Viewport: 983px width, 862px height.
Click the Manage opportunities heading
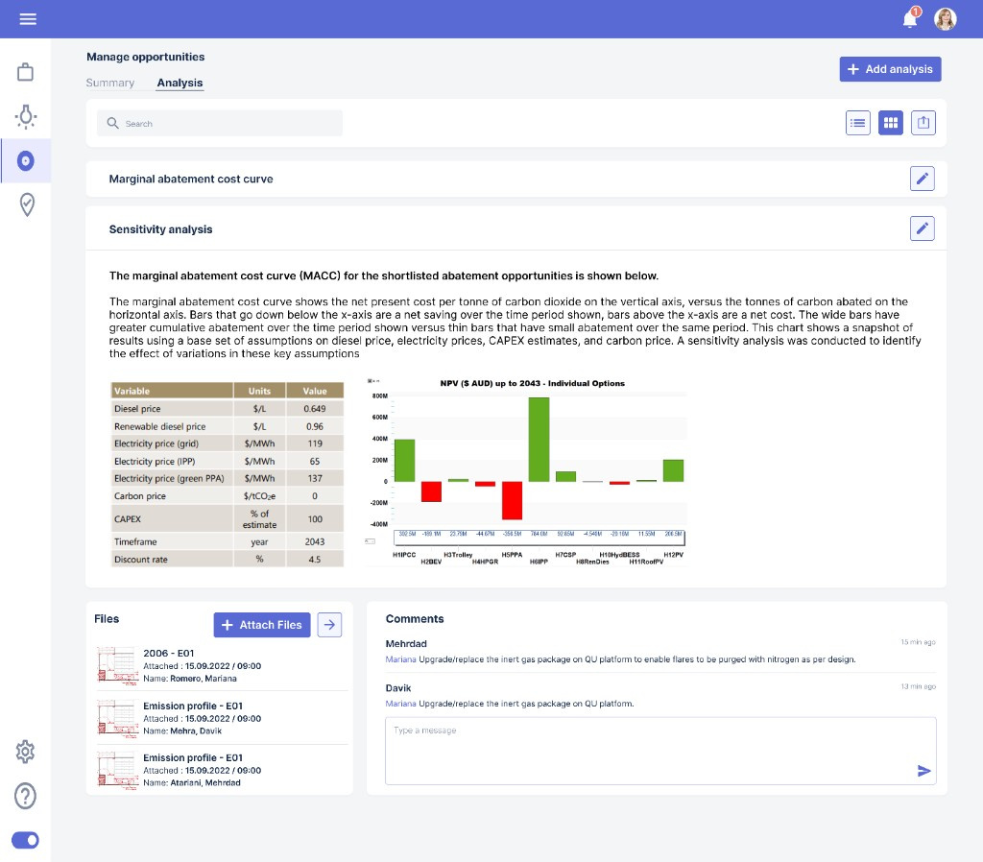coord(146,57)
